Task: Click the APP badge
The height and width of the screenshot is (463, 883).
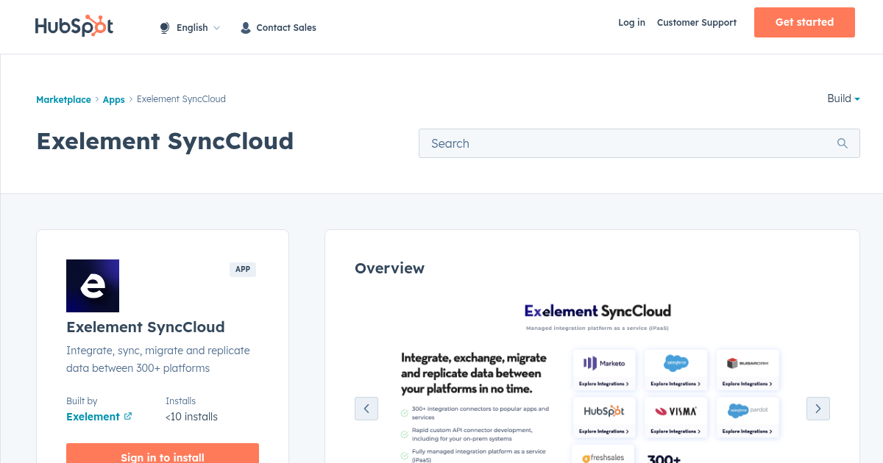Action: 243,270
